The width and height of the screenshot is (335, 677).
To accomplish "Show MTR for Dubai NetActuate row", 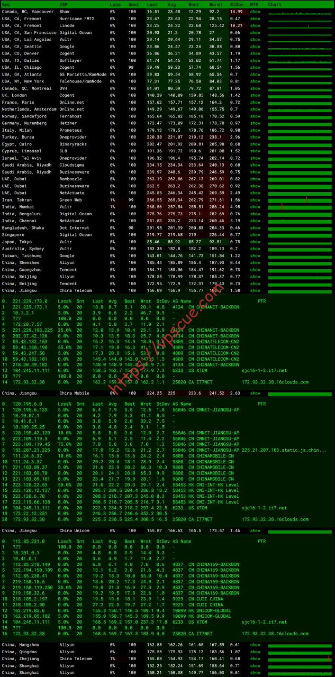I will pyautogui.click(x=255, y=193).
